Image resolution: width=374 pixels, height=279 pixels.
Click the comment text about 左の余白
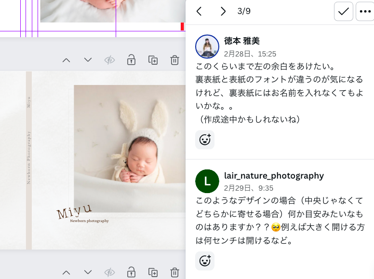(279, 93)
